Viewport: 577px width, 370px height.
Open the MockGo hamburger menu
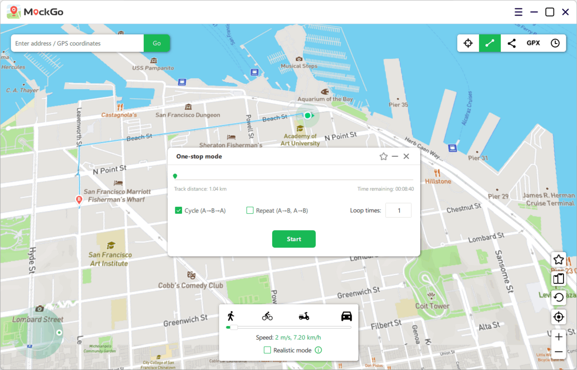[518, 12]
